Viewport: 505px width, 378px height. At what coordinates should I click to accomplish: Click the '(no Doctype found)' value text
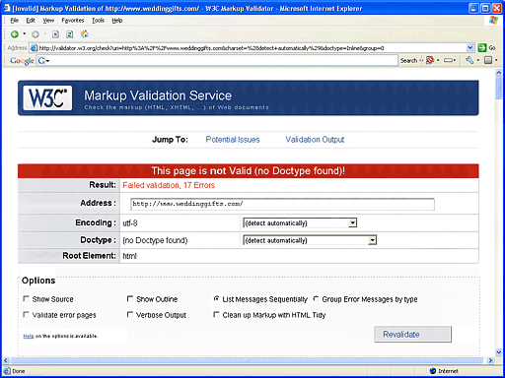pos(155,240)
